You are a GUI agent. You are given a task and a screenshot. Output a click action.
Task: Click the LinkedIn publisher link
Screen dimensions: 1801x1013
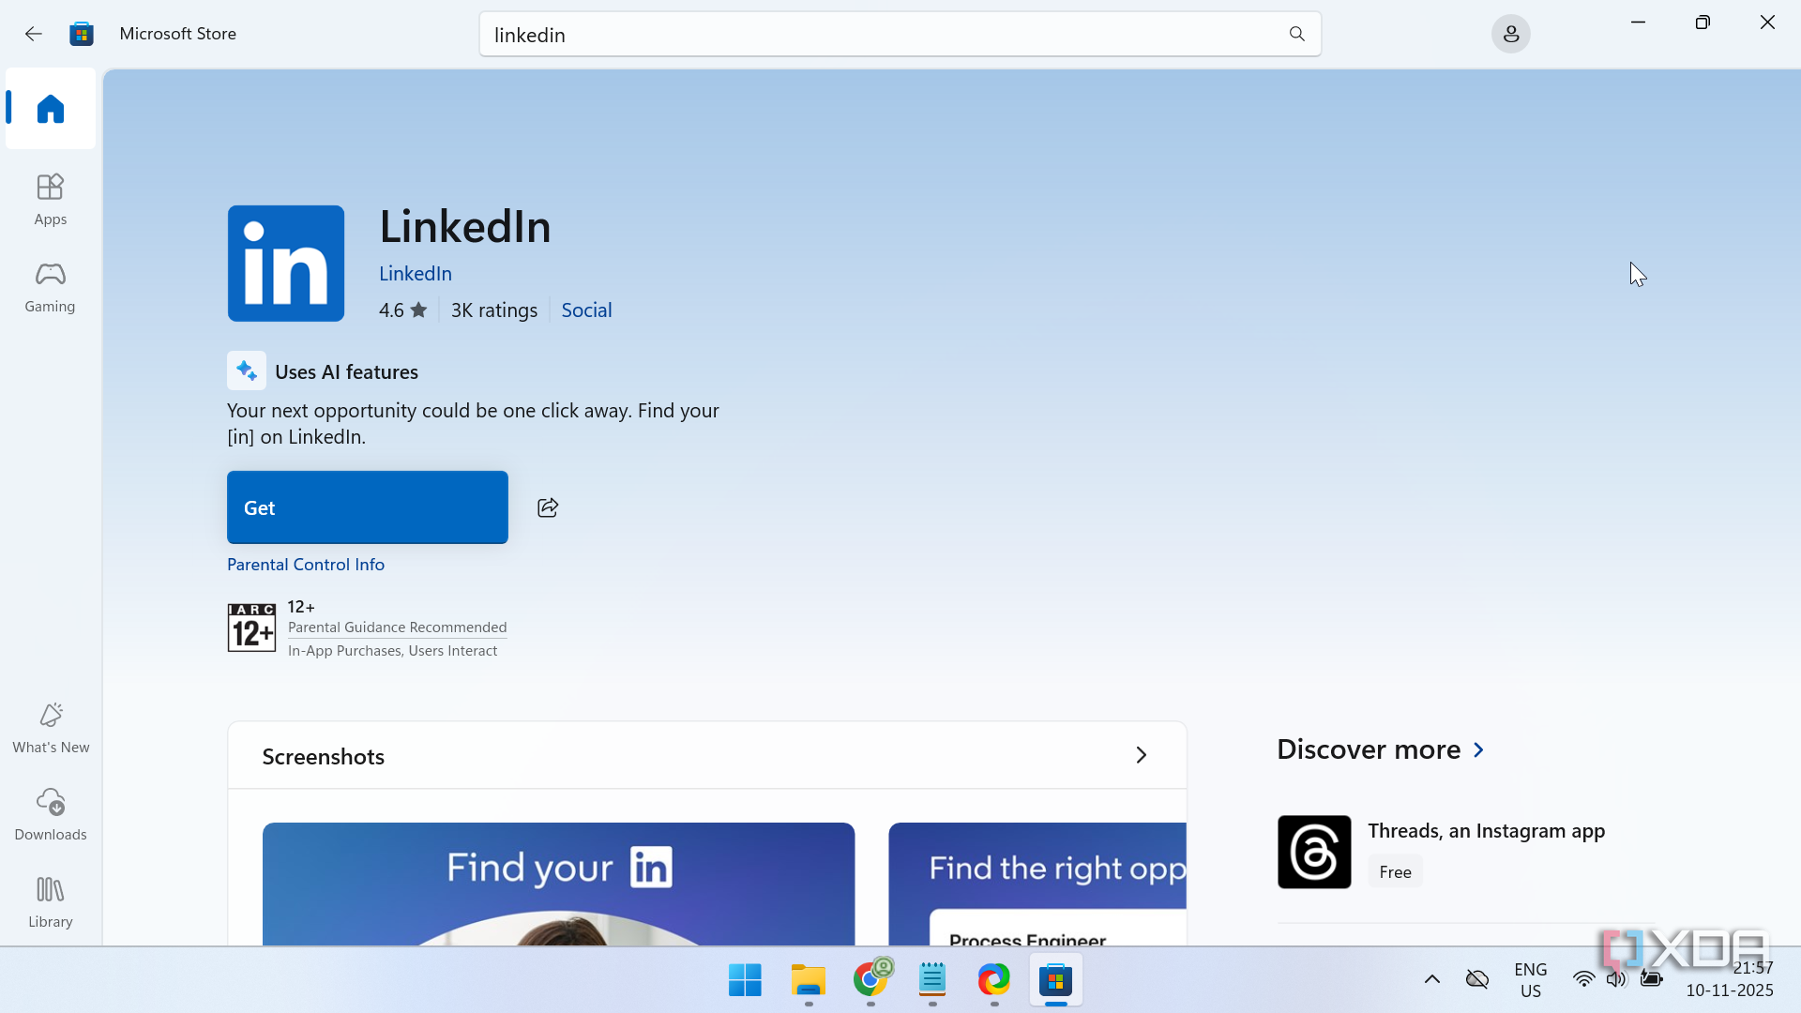point(416,274)
